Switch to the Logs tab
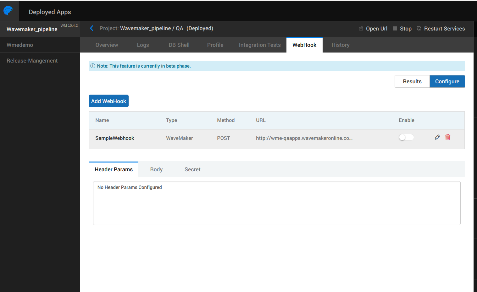477x292 pixels. point(143,45)
